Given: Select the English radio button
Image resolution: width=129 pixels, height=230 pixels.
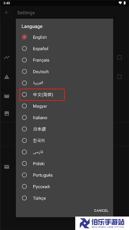Looking at the screenshot, I should click(x=24, y=37).
